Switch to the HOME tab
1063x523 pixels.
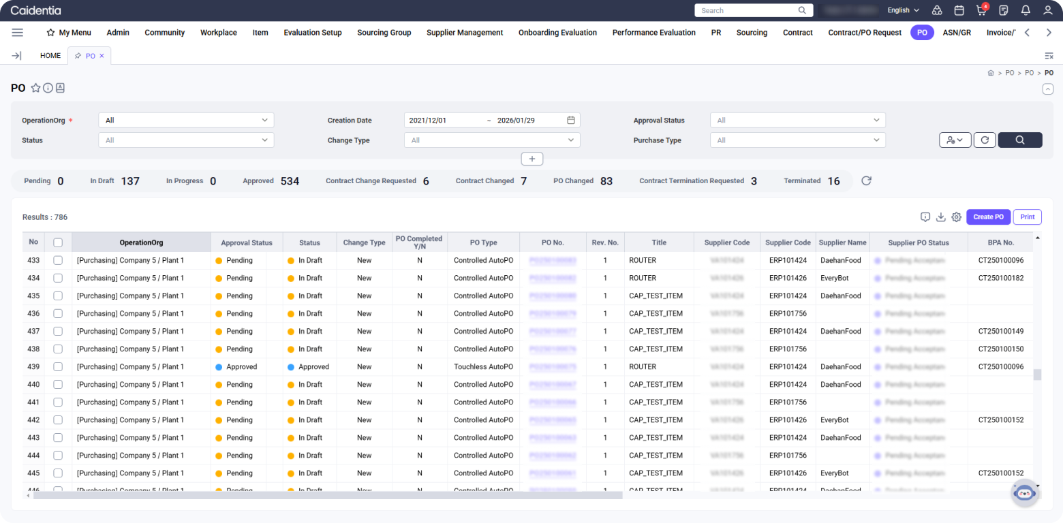click(50, 56)
